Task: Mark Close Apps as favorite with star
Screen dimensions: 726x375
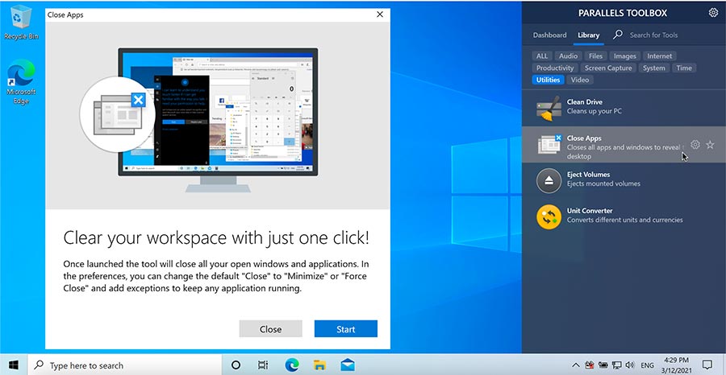Action: [x=710, y=145]
